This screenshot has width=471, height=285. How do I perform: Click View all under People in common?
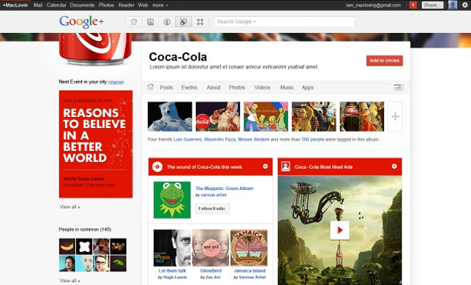[x=69, y=281]
